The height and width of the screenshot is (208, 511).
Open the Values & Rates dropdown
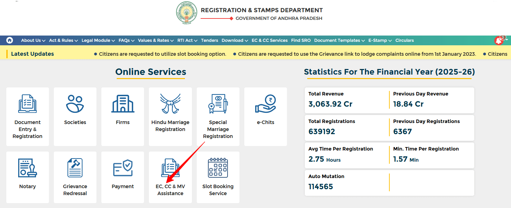point(156,40)
